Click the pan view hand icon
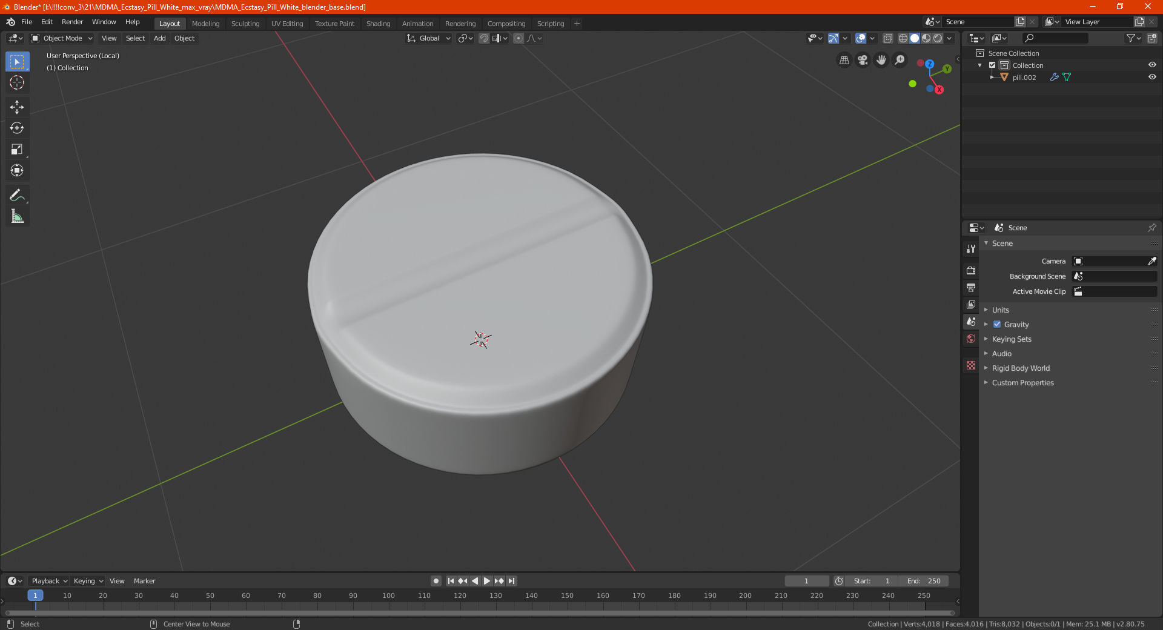The image size is (1163, 630). (x=881, y=60)
